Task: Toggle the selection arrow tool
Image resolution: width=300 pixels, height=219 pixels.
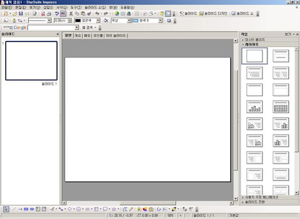Action: (x=6, y=209)
